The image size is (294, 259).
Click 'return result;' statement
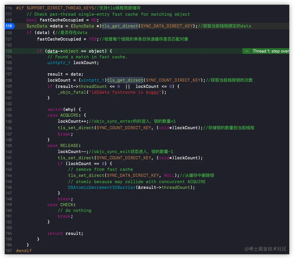coord(65,234)
